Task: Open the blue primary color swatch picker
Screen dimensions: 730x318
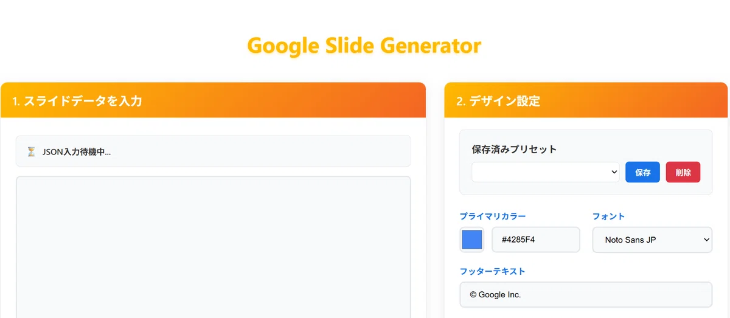Action: pyautogui.click(x=472, y=240)
